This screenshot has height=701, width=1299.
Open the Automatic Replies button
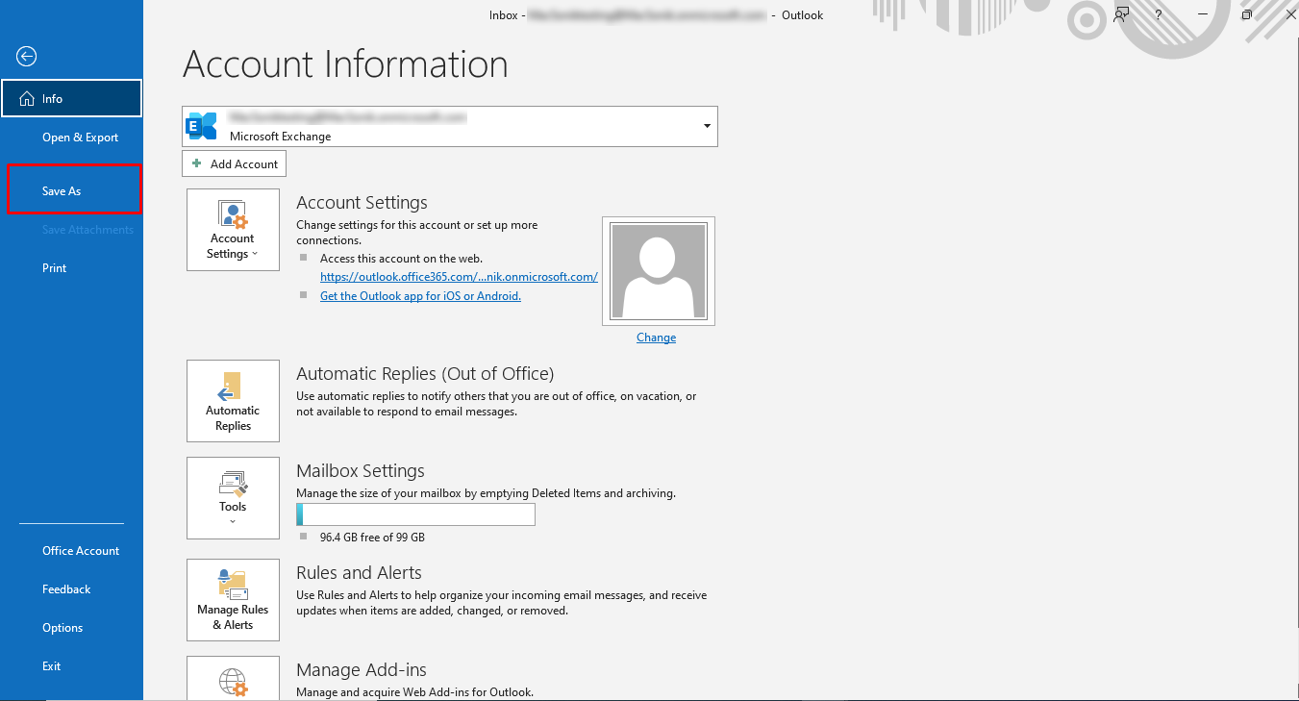(x=233, y=401)
